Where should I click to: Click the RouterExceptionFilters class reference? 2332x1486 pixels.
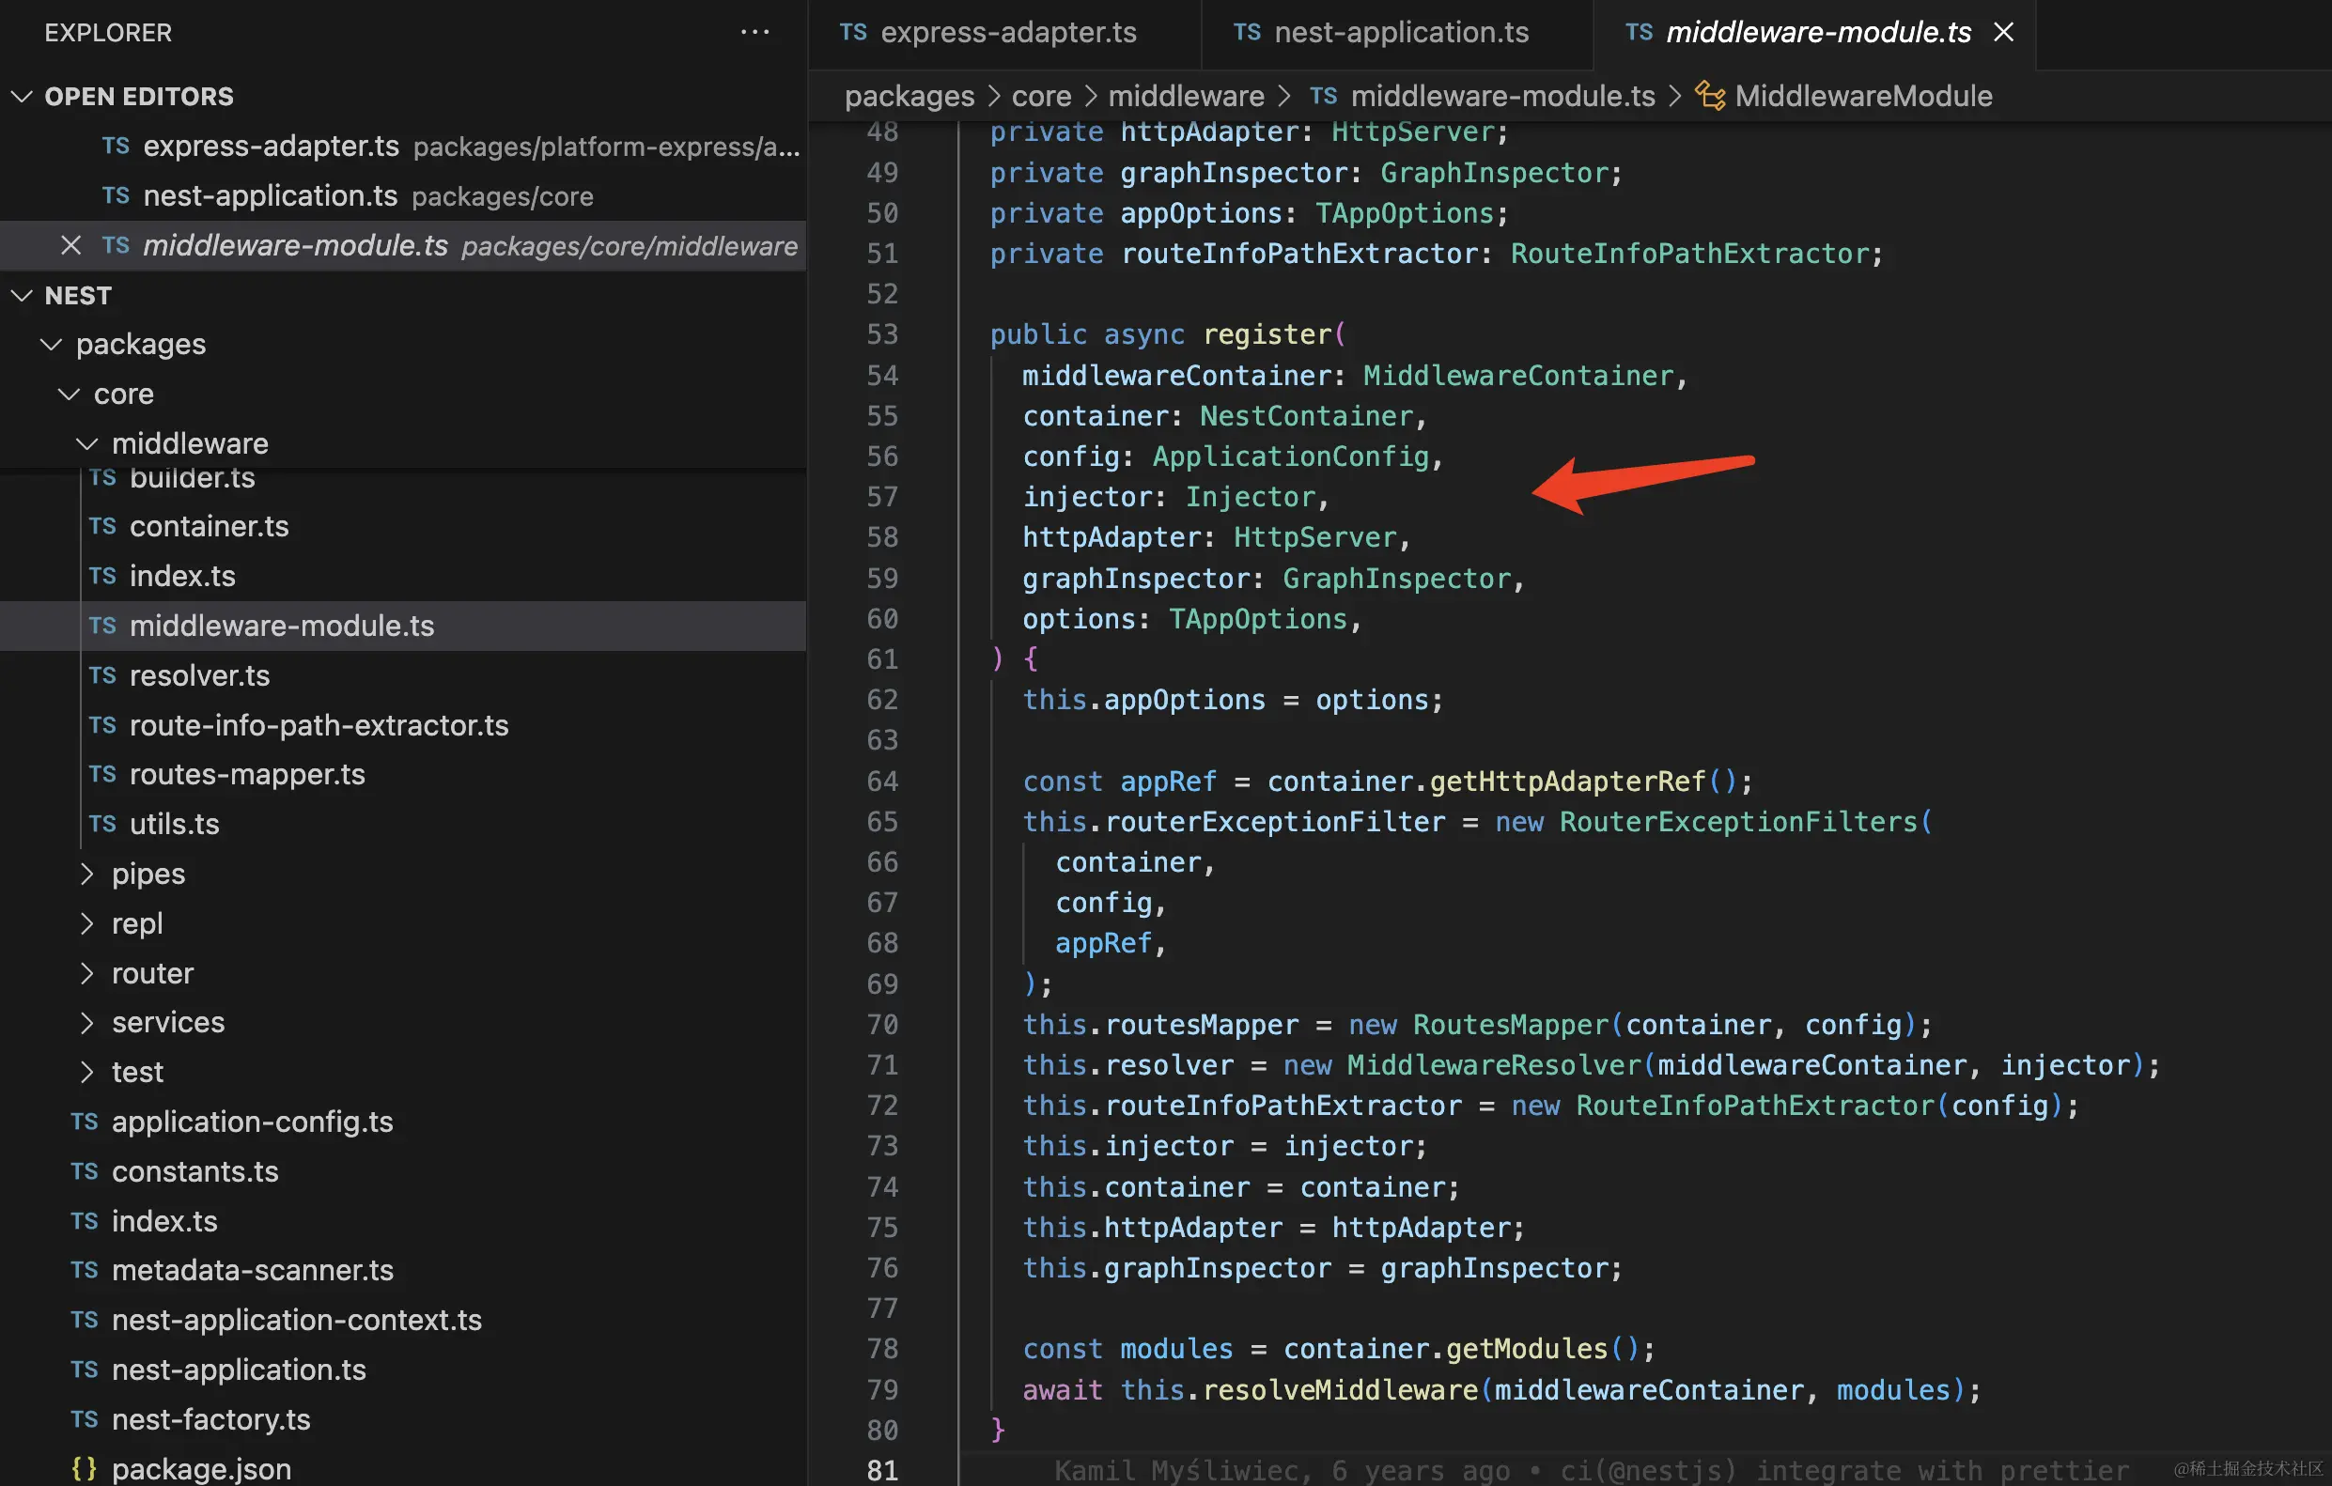(1737, 822)
